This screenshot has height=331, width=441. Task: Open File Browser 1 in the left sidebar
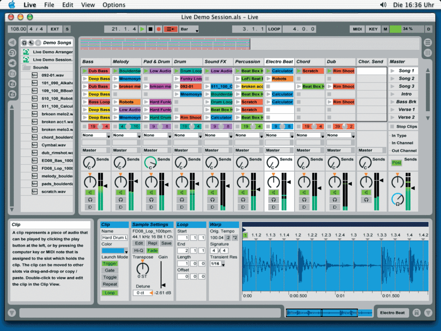[x=12, y=74]
